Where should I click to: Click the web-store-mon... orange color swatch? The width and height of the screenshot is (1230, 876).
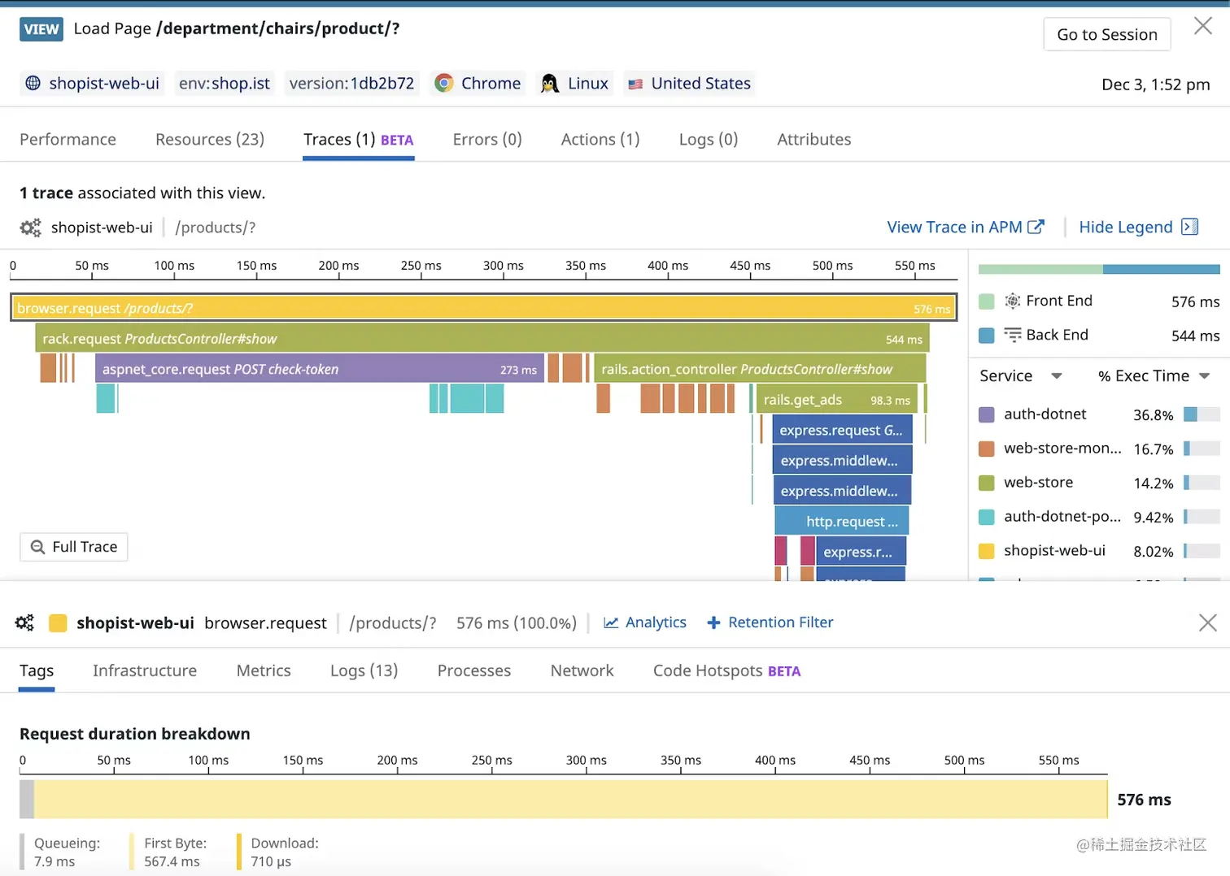[x=987, y=449]
